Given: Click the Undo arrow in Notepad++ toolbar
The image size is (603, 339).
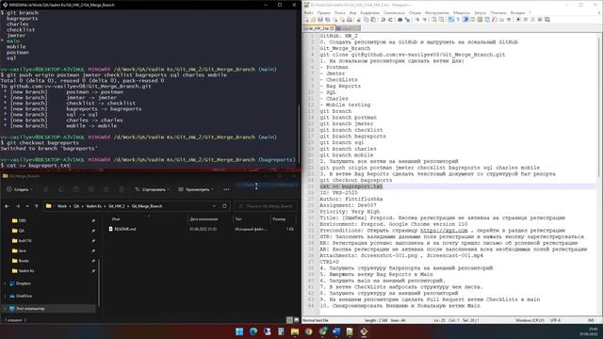Looking at the screenshot, I should [x=383, y=20].
